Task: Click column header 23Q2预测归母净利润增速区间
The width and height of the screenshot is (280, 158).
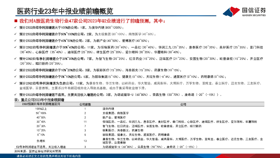Action: click(41, 104)
